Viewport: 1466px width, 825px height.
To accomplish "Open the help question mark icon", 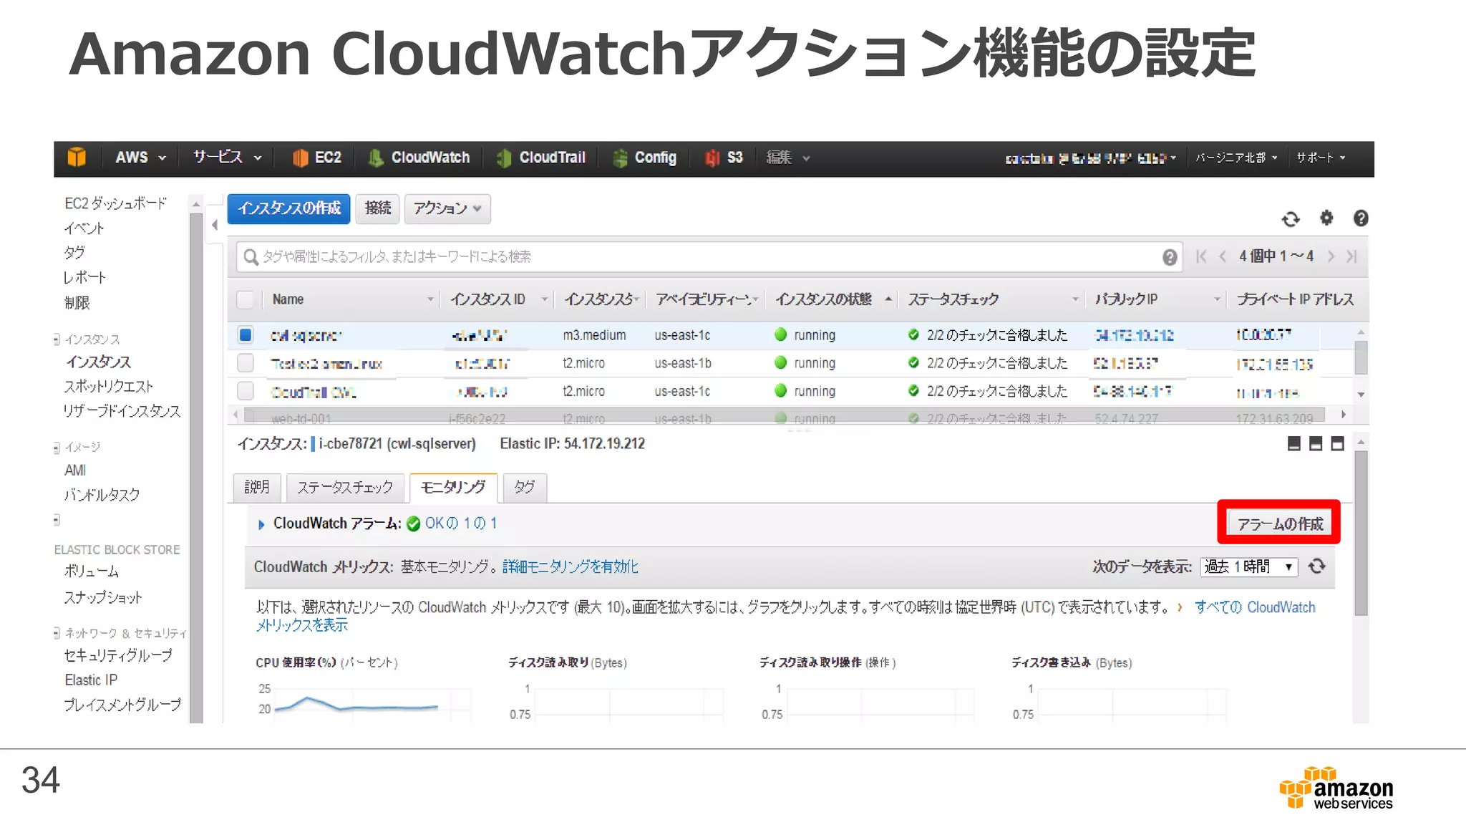I will click(1361, 218).
